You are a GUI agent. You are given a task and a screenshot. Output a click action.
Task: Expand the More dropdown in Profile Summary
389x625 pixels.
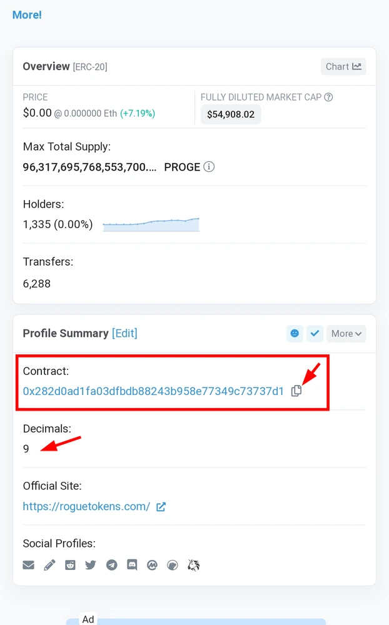pos(346,333)
